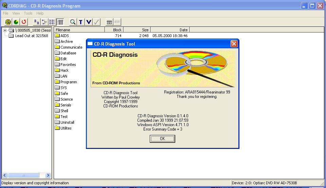Viewport: 326px width, 188px height.
Task: Select the list view toolbar icon
Action: [52, 22]
